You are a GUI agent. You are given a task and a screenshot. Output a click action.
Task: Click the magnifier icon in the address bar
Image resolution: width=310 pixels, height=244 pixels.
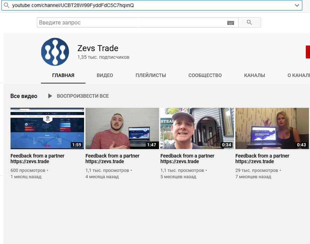point(7,5)
